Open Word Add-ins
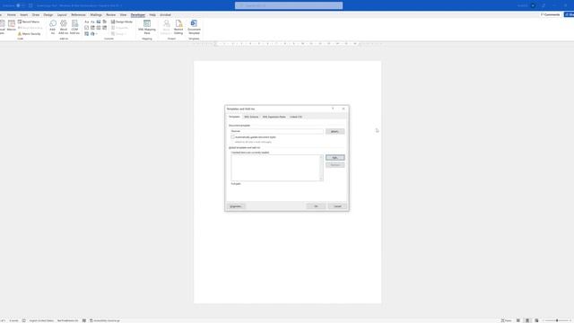 click(x=64, y=28)
